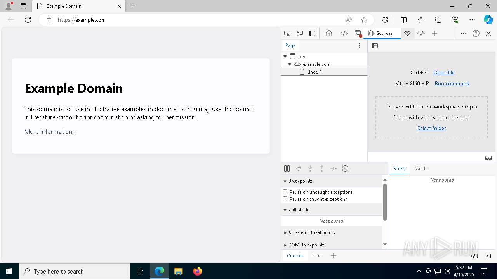This screenshot has height=279, width=497.
Task: Step into next function call
Action: click(x=310, y=169)
